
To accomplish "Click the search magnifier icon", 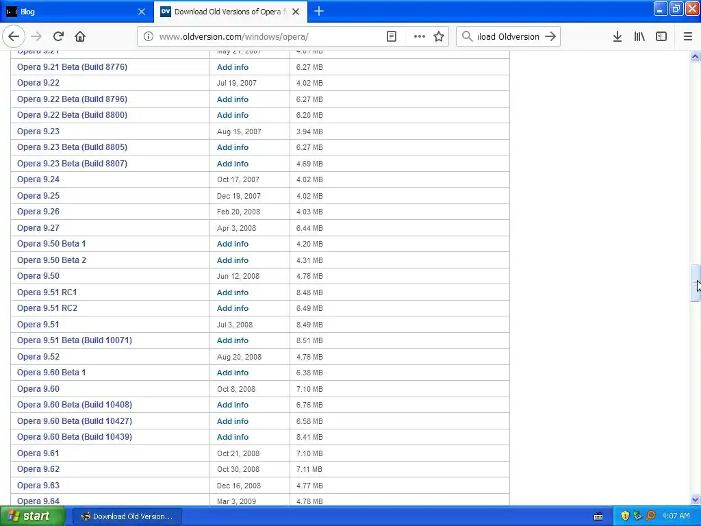I will (467, 37).
